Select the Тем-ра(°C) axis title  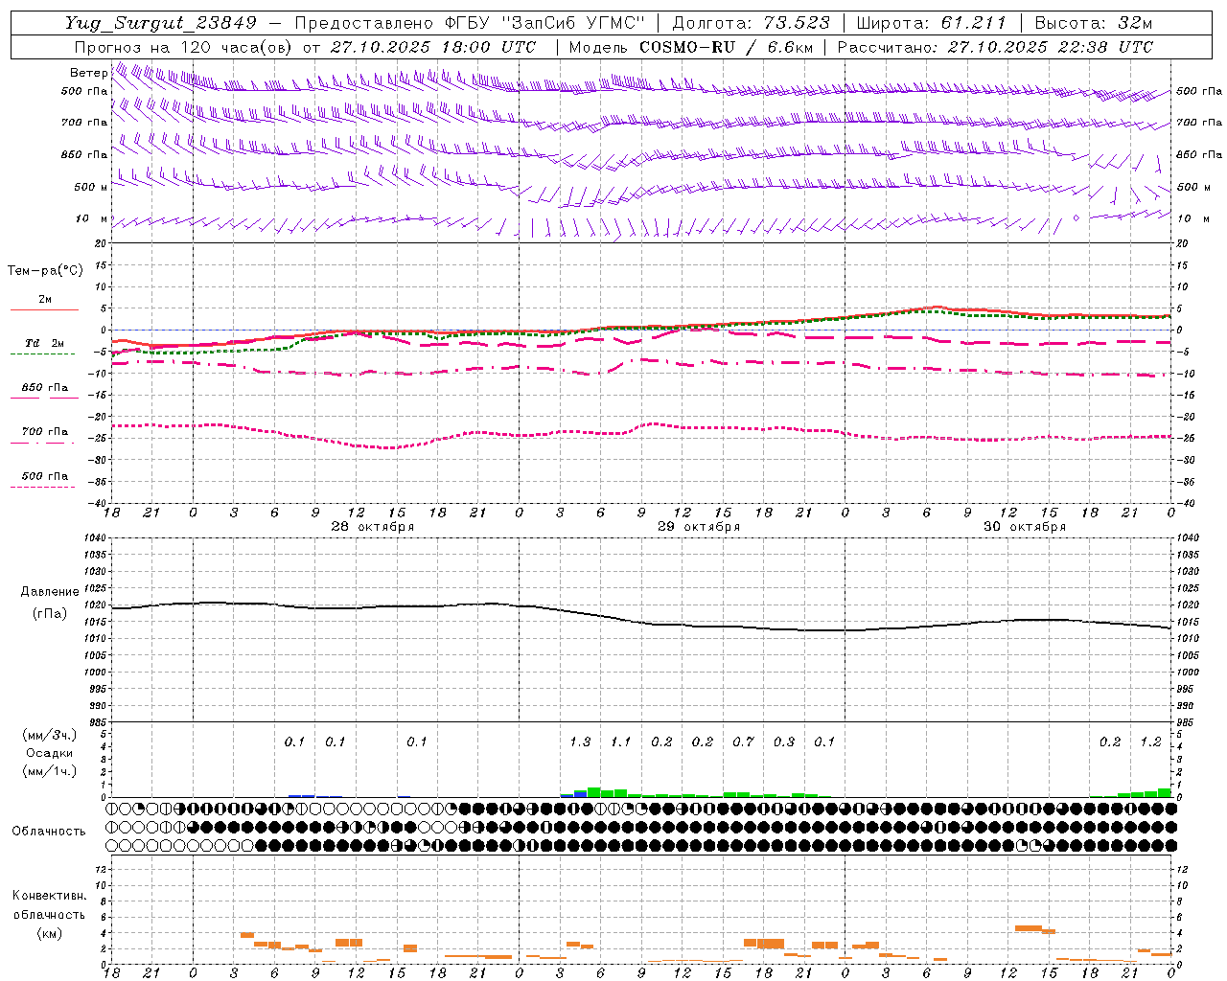tap(45, 270)
